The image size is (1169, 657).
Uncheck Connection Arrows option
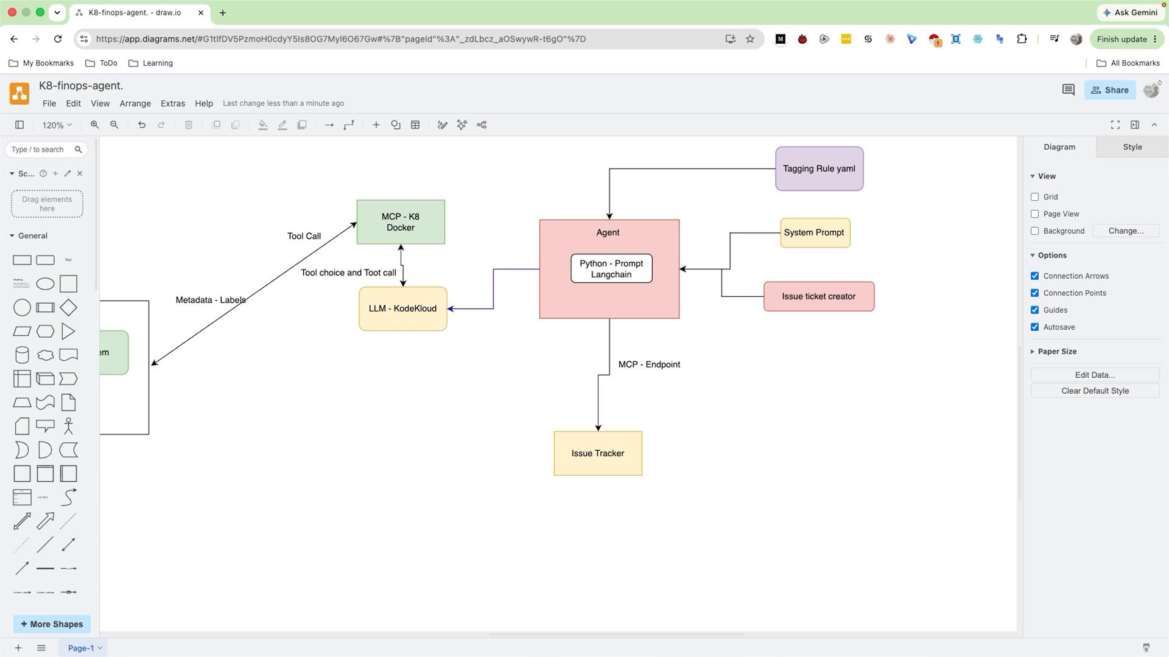point(1034,276)
